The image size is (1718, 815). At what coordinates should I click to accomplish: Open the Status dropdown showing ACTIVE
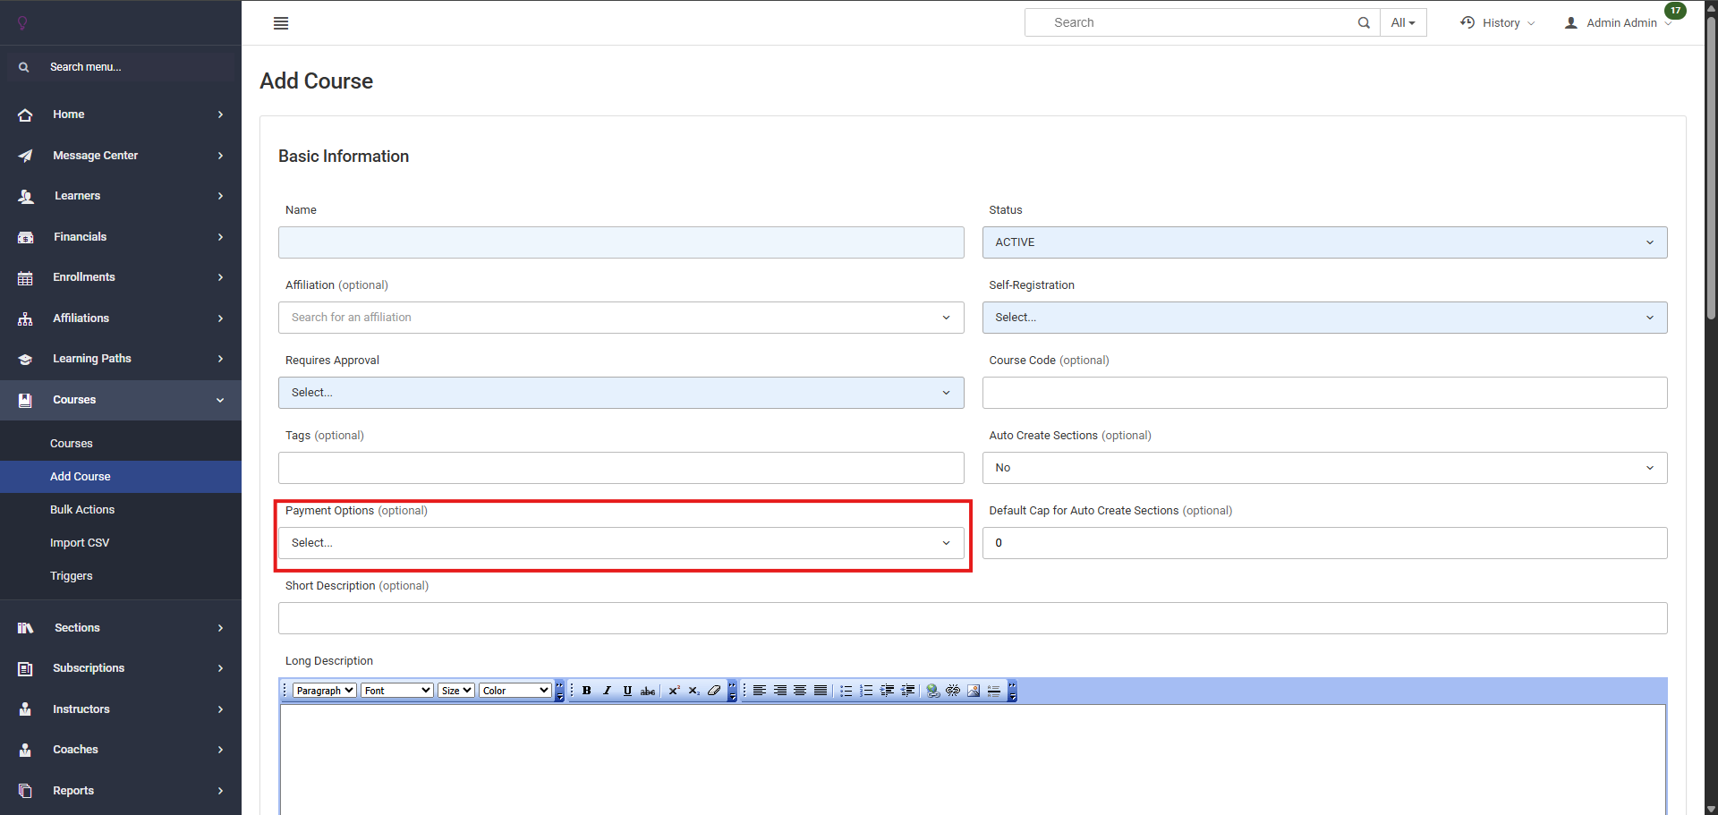click(1324, 242)
